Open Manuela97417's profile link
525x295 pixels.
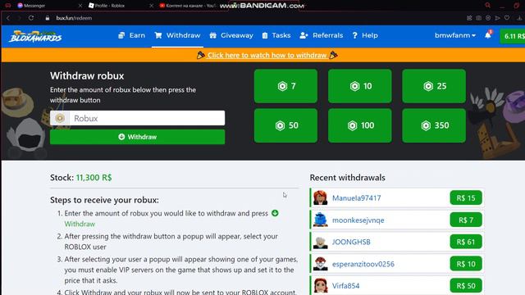(x=356, y=198)
